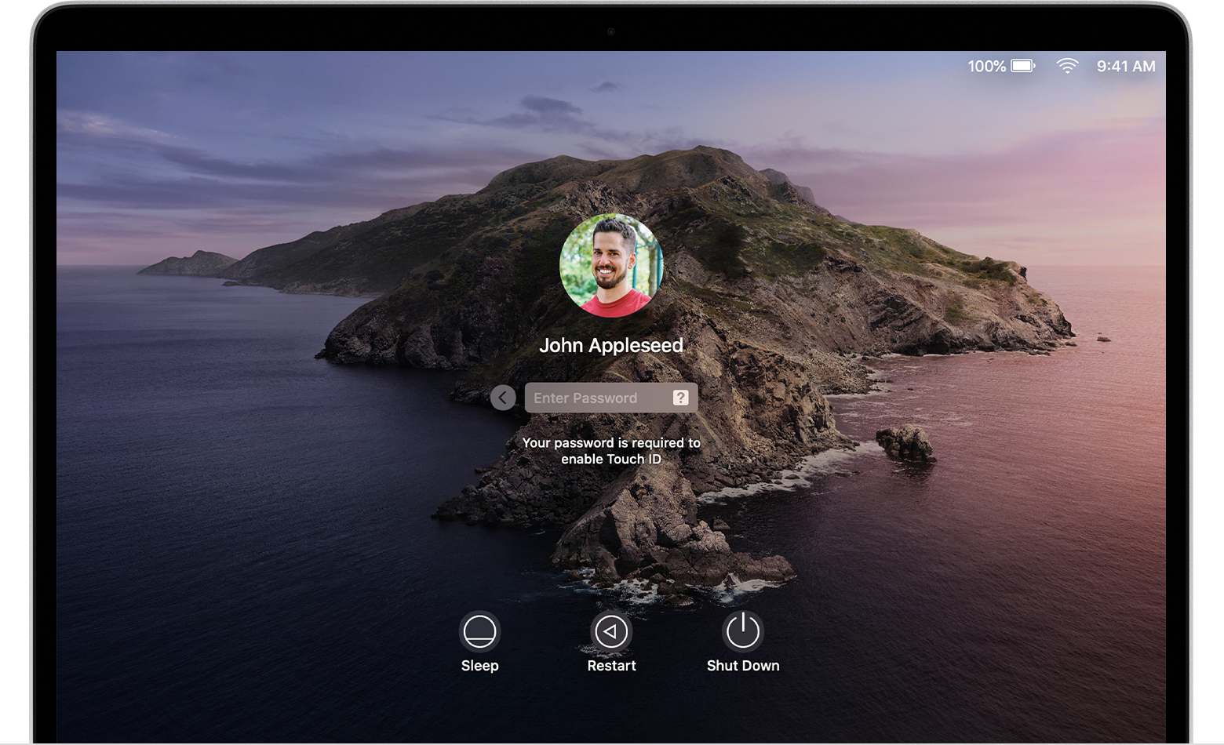The image size is (1224, 745).
Task: Go back using the left chevron button
Action: 503,398
